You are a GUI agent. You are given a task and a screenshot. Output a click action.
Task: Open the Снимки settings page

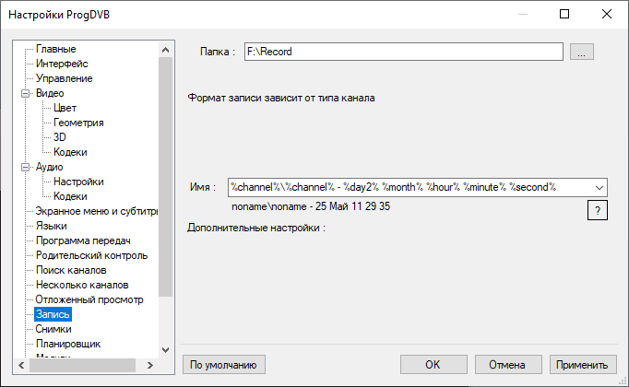(x=53, y=329)
